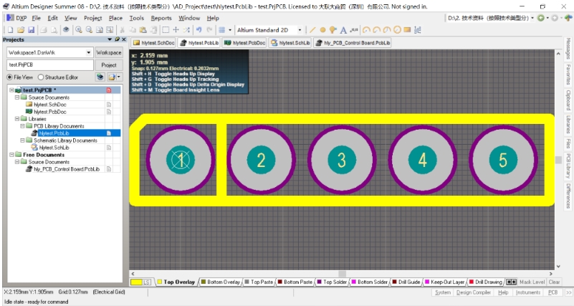This screenshot has height=306, width=574.
Task: Select the File View radio button
Action: [x=9, y=77]
